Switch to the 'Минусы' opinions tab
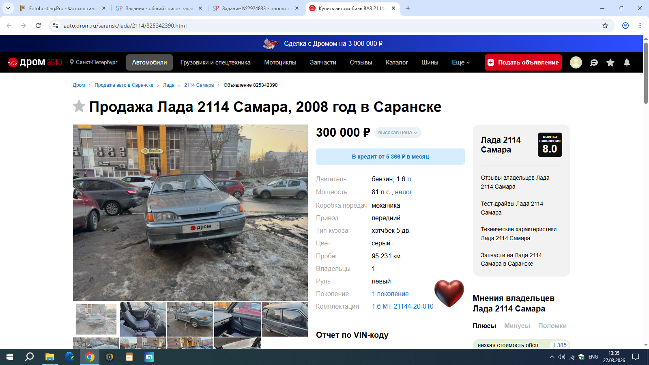Viewport: 649px width, 365px height. point(517,326)
